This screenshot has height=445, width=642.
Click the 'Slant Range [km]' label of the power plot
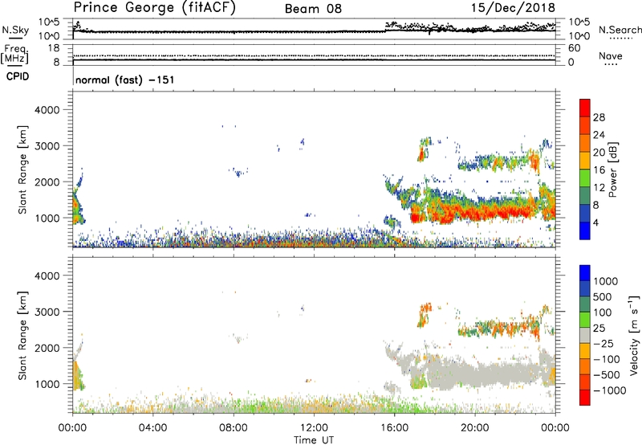22,169
